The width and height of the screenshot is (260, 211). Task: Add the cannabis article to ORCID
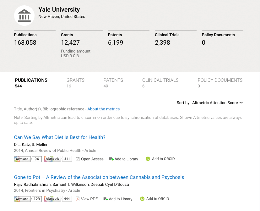click(154, 199)
